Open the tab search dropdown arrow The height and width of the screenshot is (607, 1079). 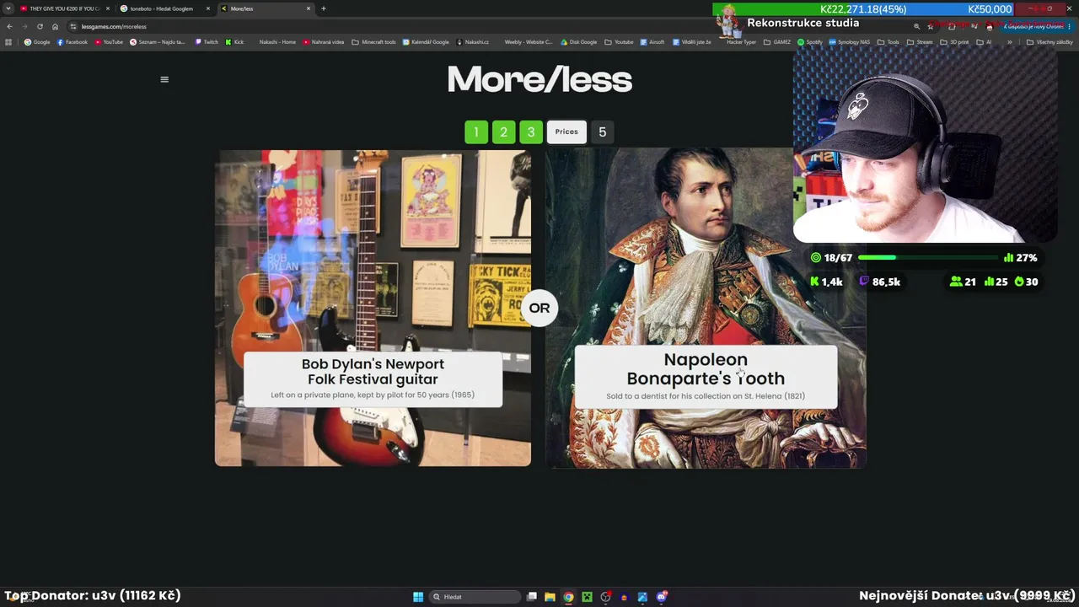point(8,8)
